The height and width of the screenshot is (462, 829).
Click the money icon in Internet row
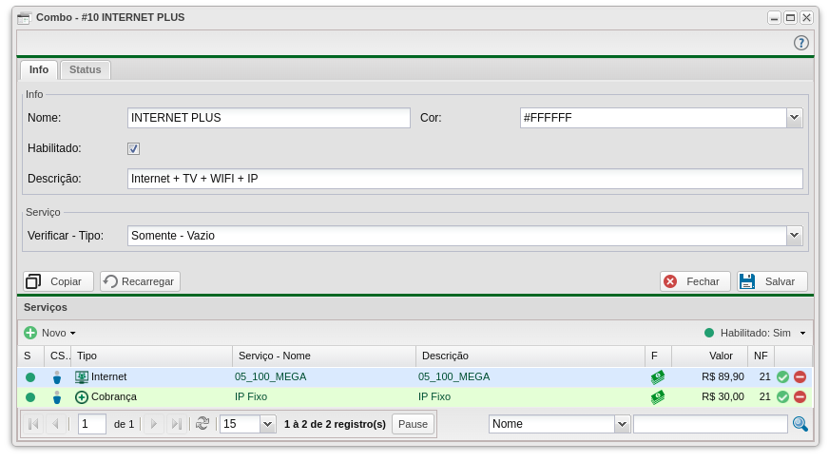tap(657, 376)
